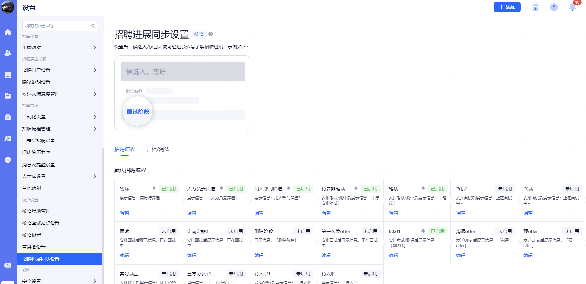Open the candidates people icon in sidebar

(8, 53)
